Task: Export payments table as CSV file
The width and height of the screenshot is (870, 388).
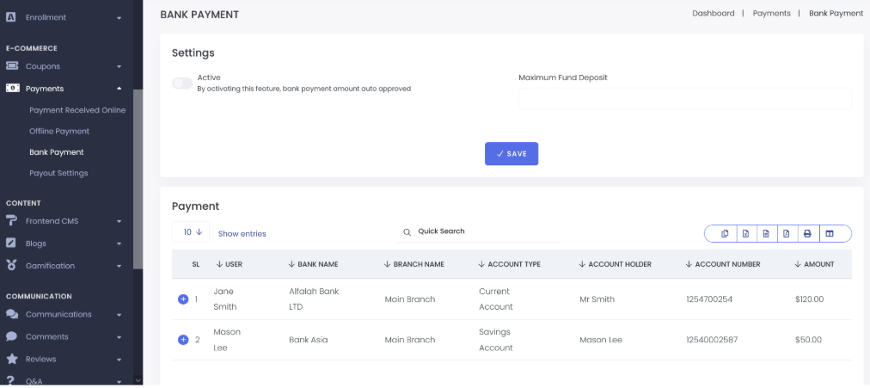Action: (x=766, y=234)
